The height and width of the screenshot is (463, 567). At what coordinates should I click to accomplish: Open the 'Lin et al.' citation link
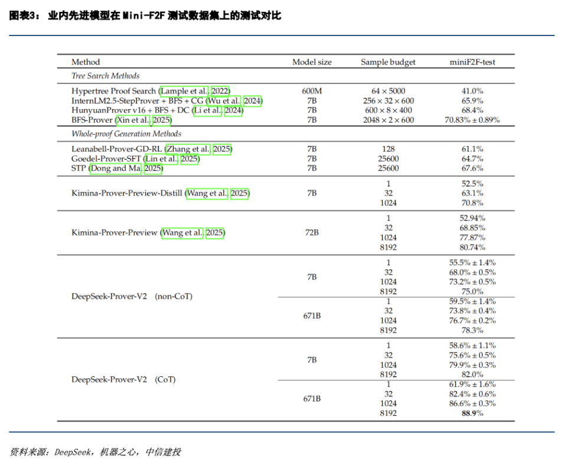[161, 159]
